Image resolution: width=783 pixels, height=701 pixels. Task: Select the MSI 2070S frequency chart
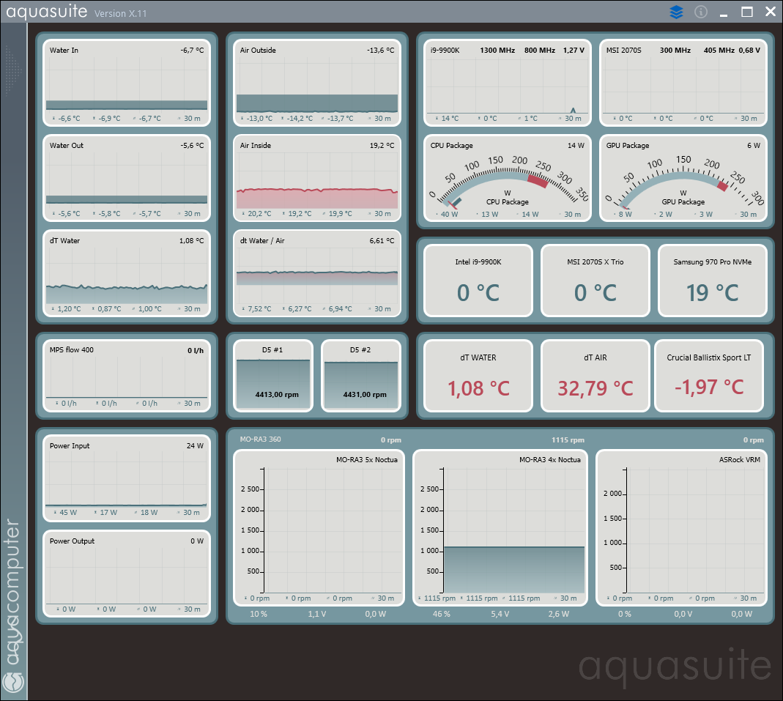pos(683,84)
